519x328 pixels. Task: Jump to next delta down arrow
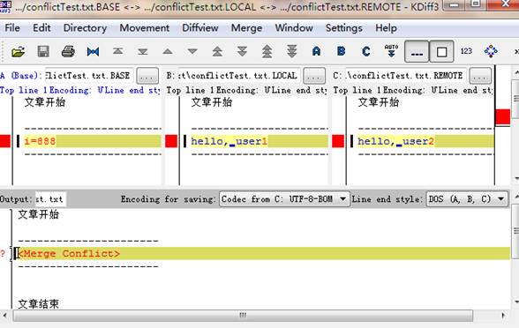(192, 51)
